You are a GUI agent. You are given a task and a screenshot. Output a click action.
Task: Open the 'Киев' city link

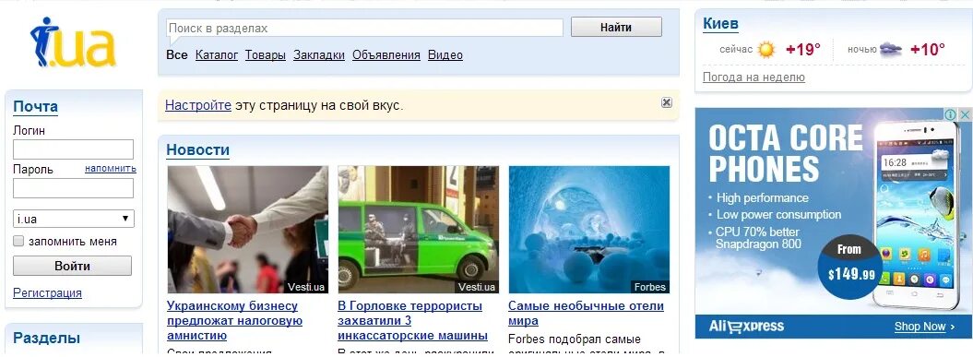click(720, 24)
